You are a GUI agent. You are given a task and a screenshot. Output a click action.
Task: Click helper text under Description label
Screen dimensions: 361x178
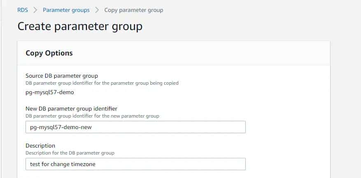pyautogui.click(x=70, y=153)
